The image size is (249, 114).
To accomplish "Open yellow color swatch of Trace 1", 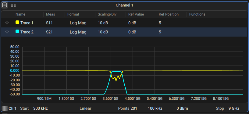I will coord(17,22).
